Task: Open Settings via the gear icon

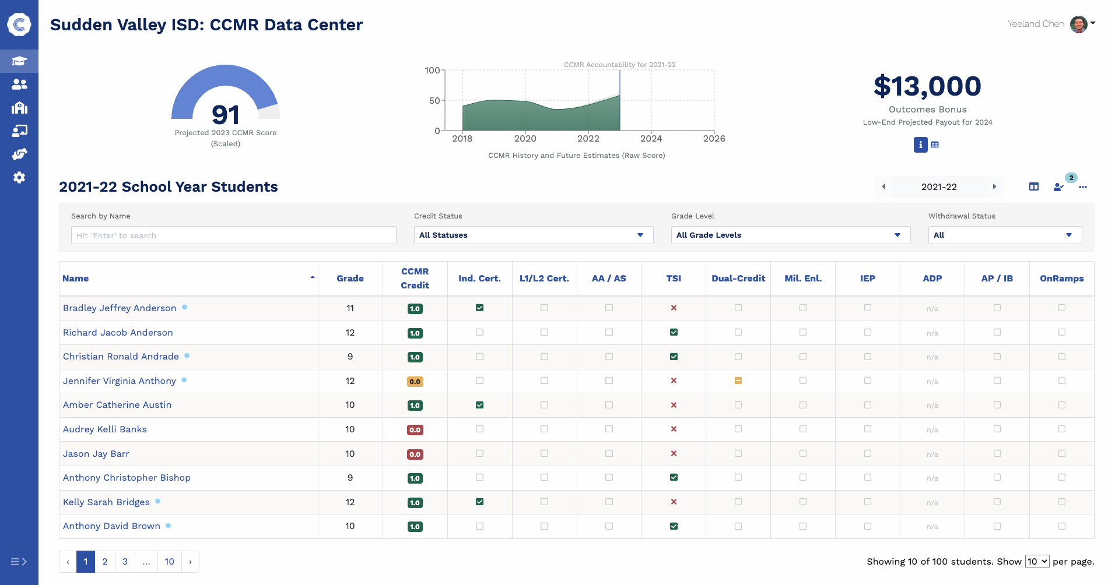Action: coord(19,177)
